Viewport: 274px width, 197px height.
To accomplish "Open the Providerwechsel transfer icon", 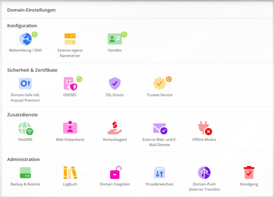I will click(159, 173).
